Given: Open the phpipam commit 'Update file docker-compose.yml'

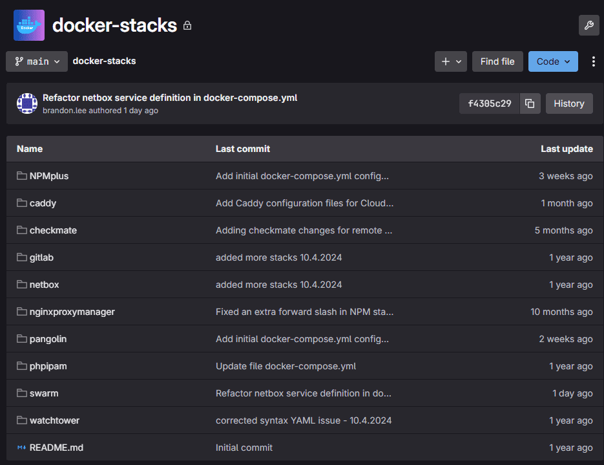Looking at the screenshot, I should [286, 366].
